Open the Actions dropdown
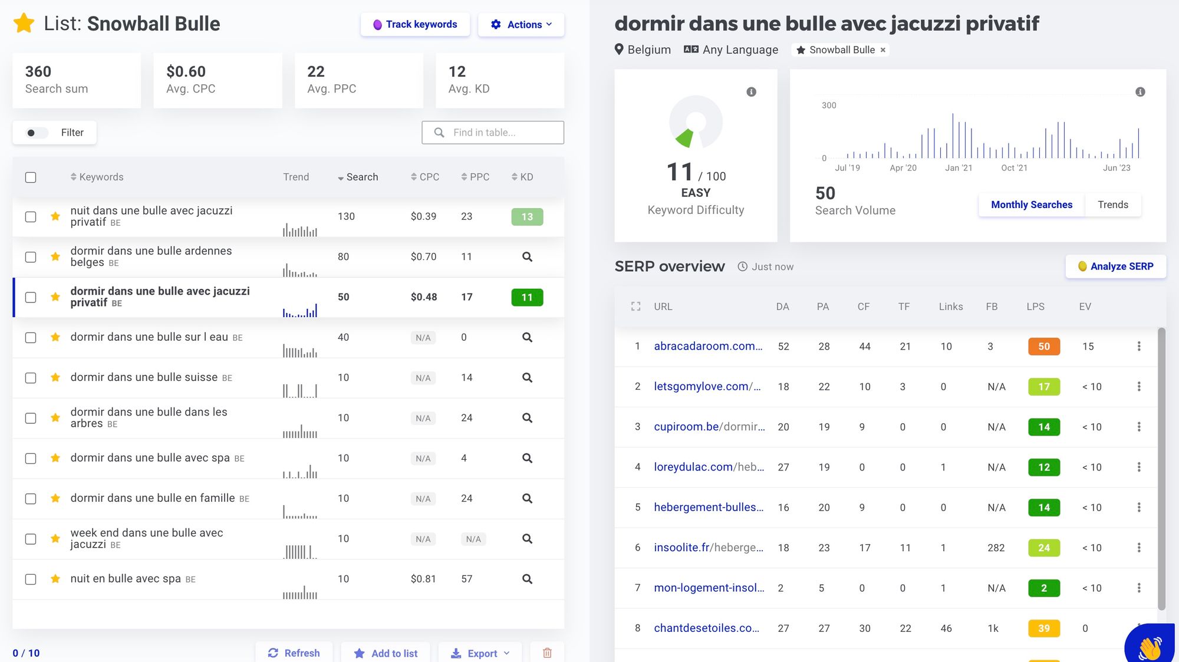Viewport: 1179px width, 662px height. coord(521,24)
